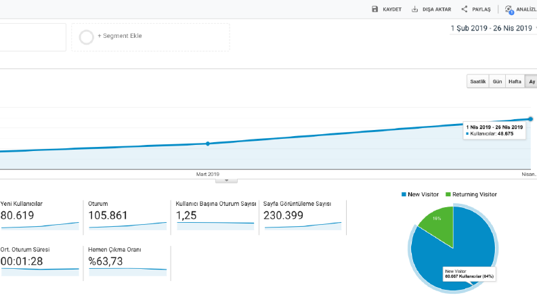Open the date range 1 Şub 2019 - 26 Nis 2019
Image resolution: width=537 pixels, height=302 pixels.
(x=492, y=28)
